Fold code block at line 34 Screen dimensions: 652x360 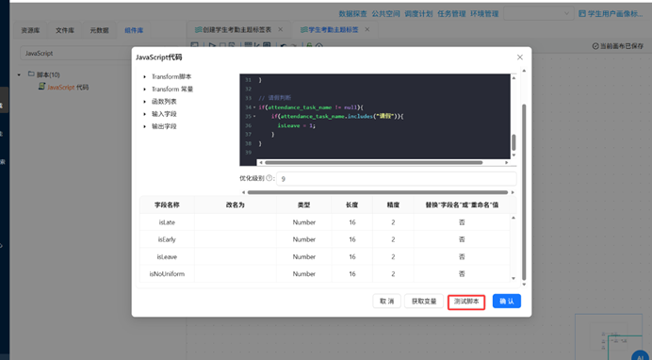254,107
